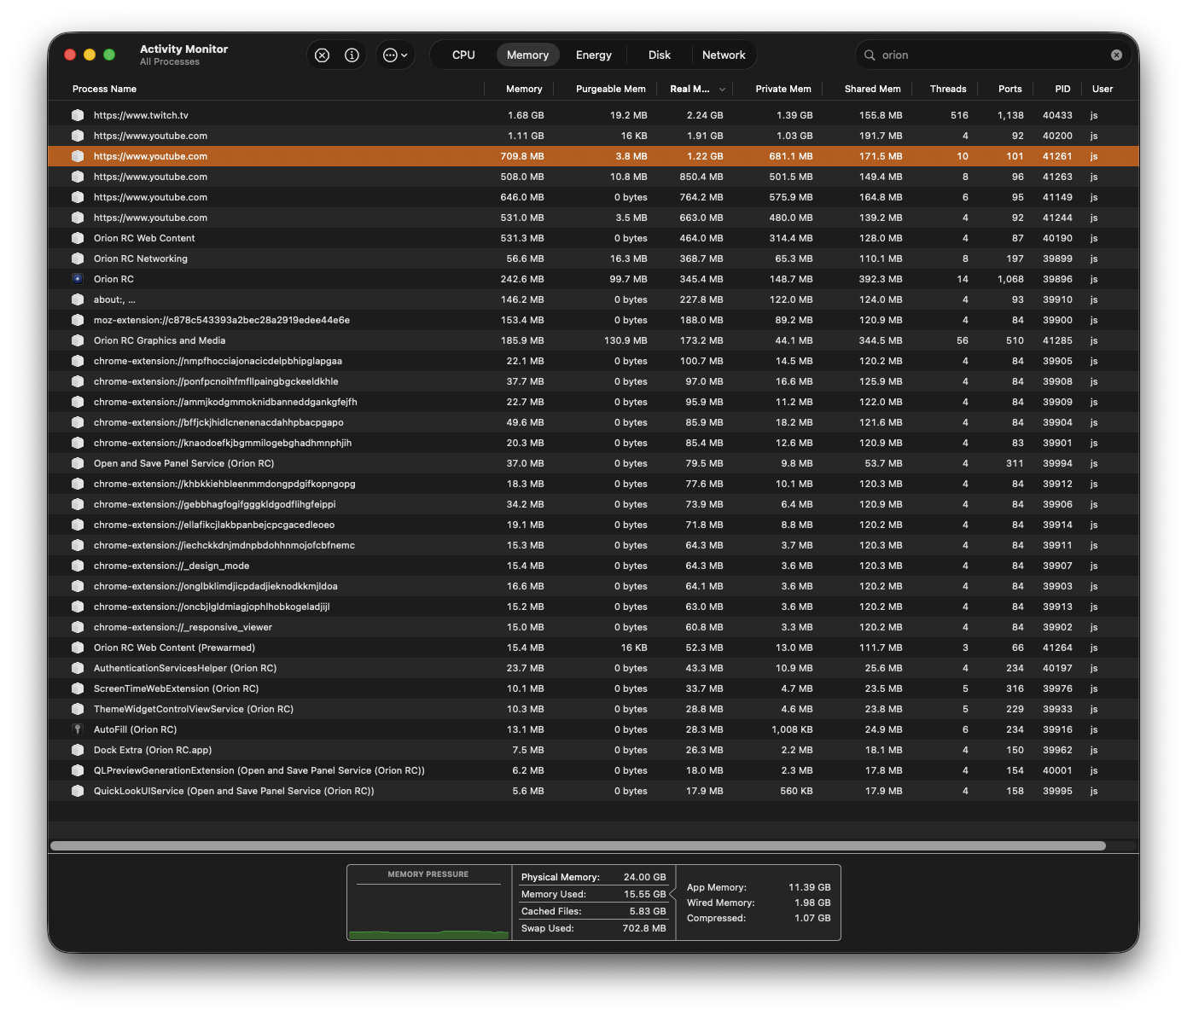Click the stop process X icon

(x=322, y=55)
